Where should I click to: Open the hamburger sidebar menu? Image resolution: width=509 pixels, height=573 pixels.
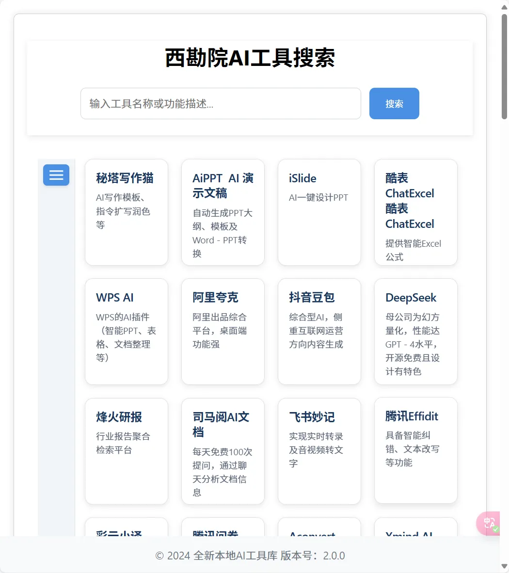coord(56,175)
